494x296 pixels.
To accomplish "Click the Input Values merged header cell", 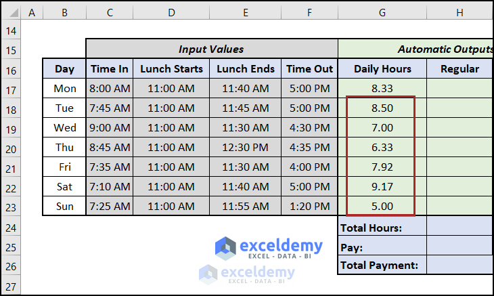I will coord(212,49).
